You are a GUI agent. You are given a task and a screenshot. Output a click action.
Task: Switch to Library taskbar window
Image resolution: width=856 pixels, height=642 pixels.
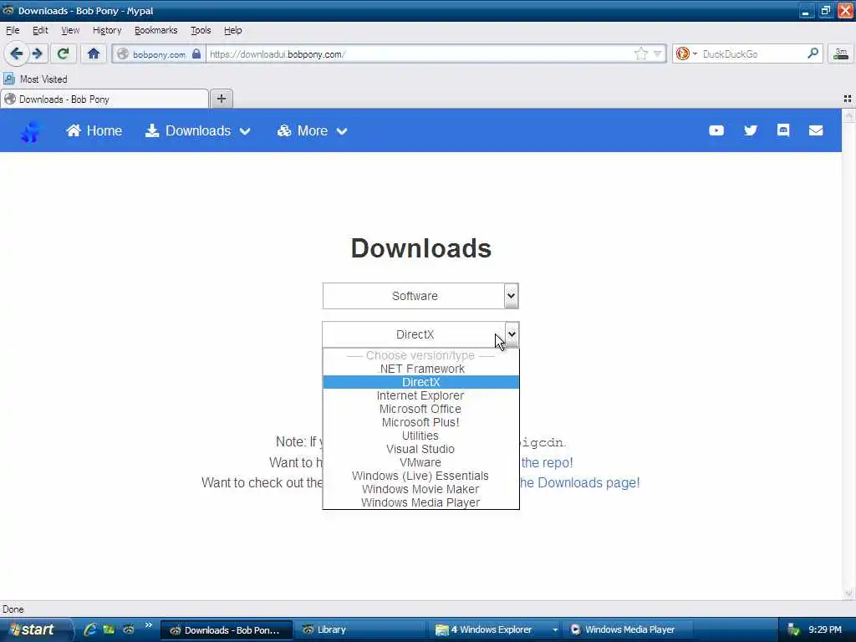pos(362,629)
